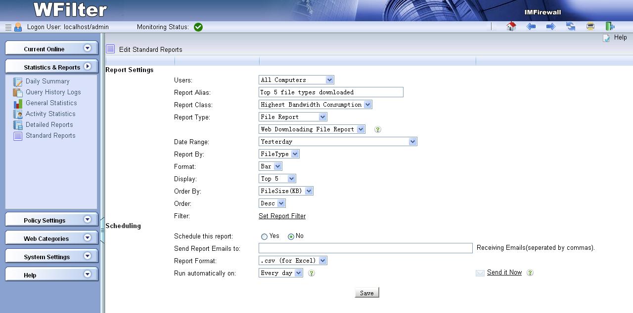
Task: Open the Report Format dropdown
Action: 293,261
